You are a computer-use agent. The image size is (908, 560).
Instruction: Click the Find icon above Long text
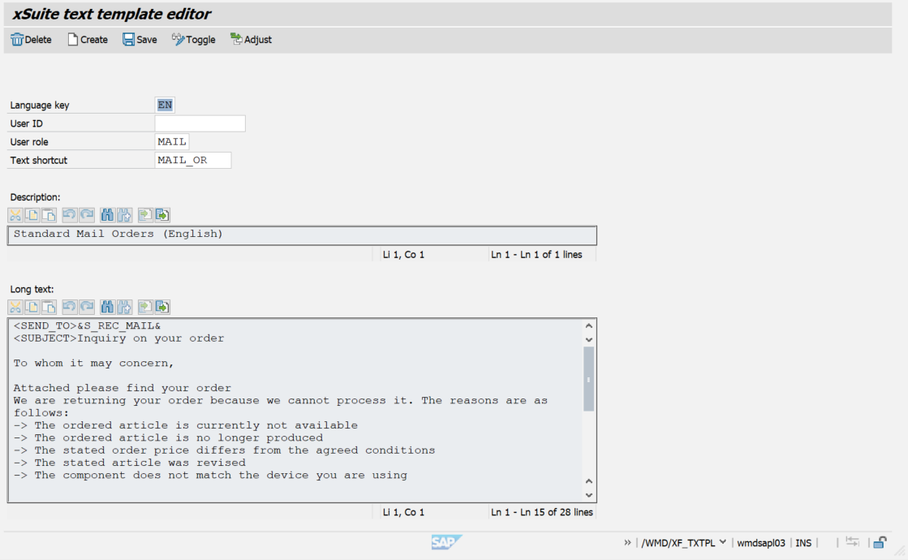107,307
